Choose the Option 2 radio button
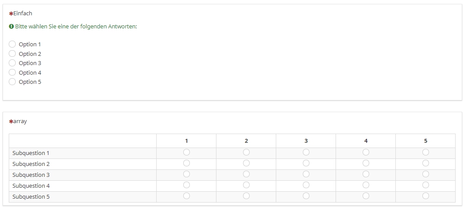 (12, 54)
